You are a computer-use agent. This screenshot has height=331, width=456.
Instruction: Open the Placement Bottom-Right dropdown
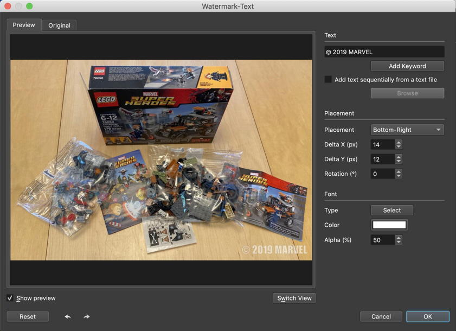pos(407,130)
